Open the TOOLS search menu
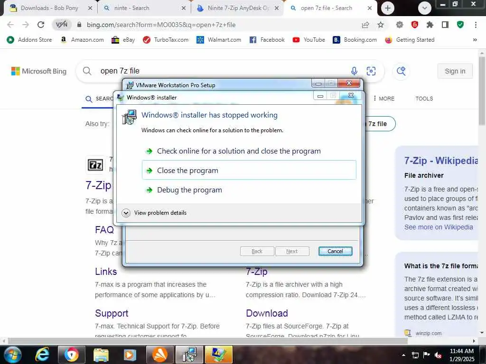486x364 pixels. (x=424, y=99)
